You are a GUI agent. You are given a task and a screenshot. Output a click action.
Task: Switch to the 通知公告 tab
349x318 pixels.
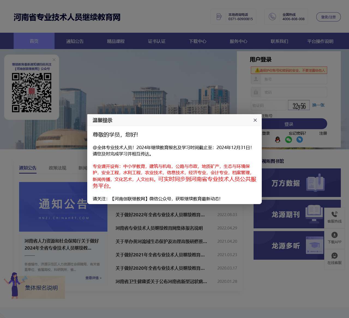[x=28, y=168]
